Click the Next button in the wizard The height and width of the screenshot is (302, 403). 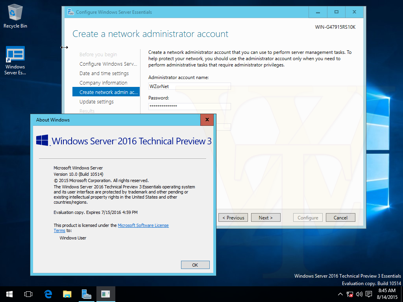tap(266, 218)
